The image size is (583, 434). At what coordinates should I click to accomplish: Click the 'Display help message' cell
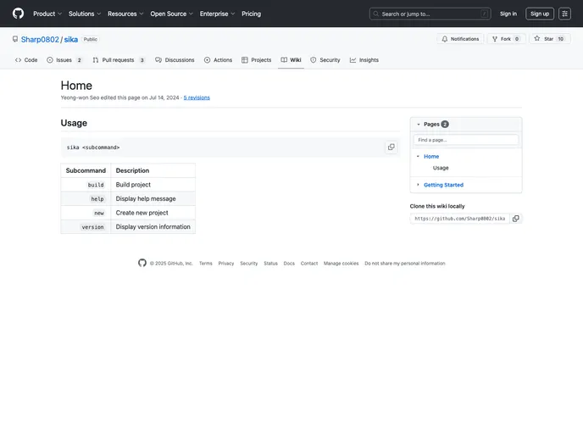(153, 198)
